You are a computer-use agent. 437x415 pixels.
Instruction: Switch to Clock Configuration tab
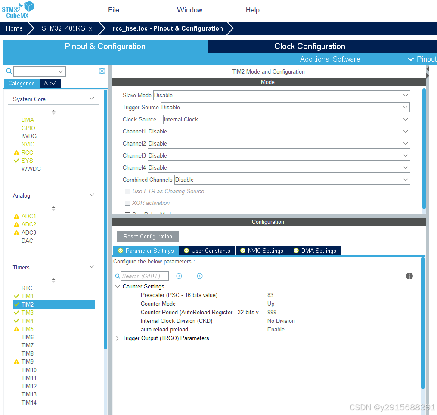pyautogui.click(x=310, y=46)
